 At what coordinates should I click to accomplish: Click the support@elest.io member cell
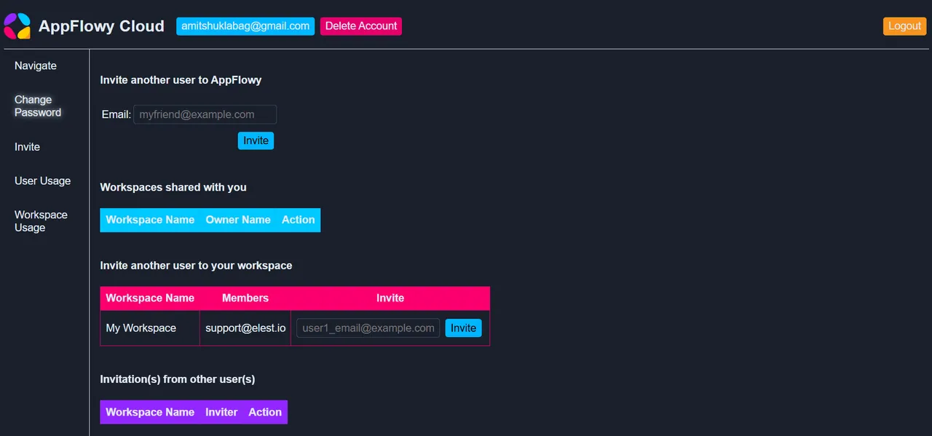[x=245, y=328]
